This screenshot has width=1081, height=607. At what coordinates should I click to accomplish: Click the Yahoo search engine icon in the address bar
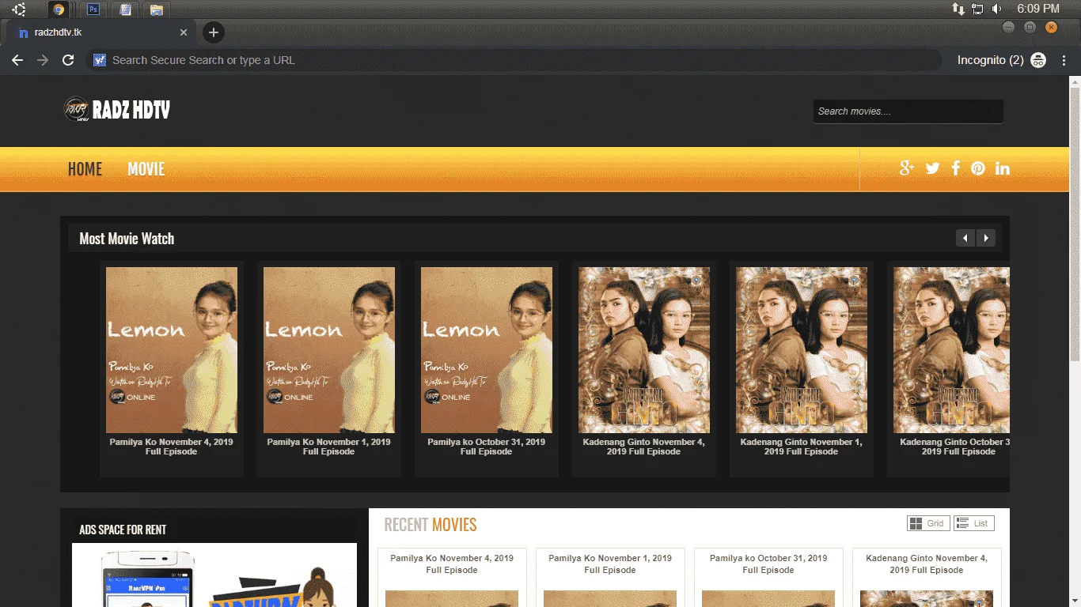point(99,60)
